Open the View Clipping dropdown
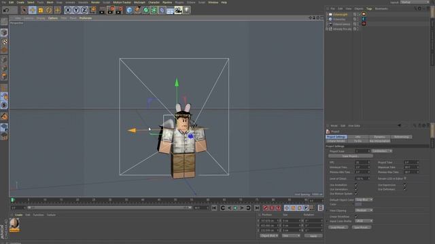 [364, 210]
